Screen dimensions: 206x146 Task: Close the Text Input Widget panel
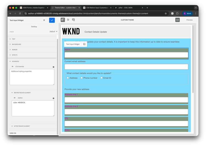(x=44, y=20)
